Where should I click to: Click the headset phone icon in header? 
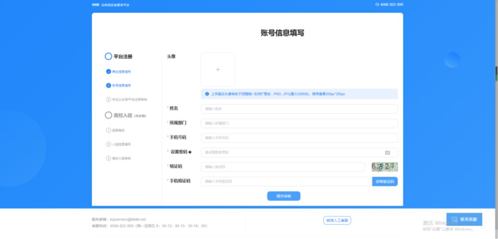[x=377, y=5]
